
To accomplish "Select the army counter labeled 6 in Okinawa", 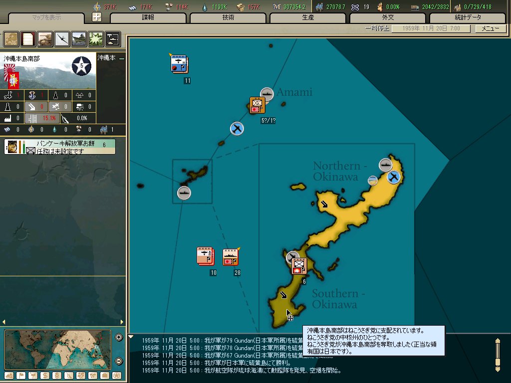I will click(x=299, y=266).
